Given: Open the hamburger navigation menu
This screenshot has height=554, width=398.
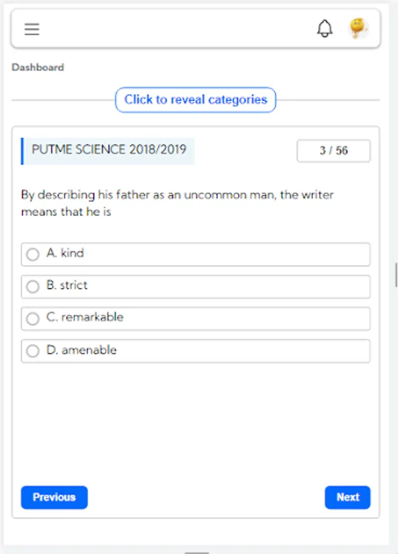Looking at the screenshot, I should coord(32,29).
